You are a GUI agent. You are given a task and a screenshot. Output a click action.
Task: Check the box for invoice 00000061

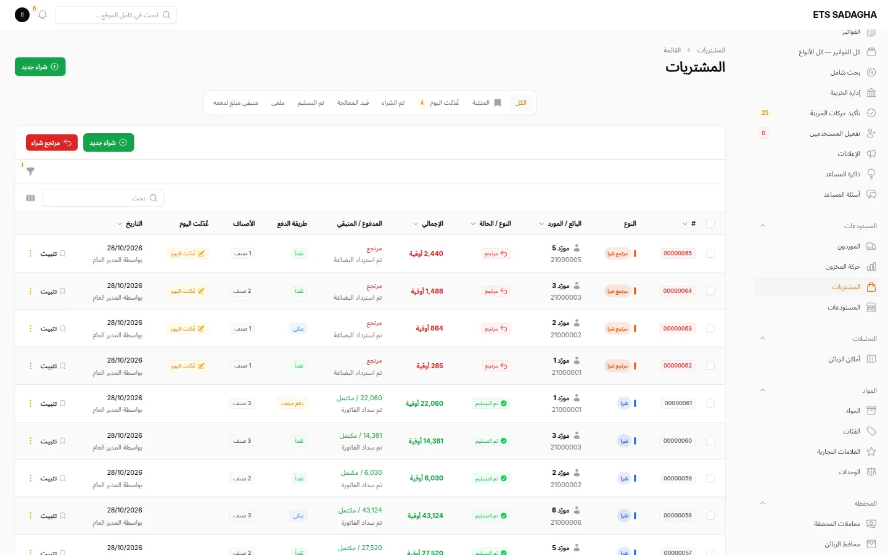pyautogui.click(x=710, y=403)
